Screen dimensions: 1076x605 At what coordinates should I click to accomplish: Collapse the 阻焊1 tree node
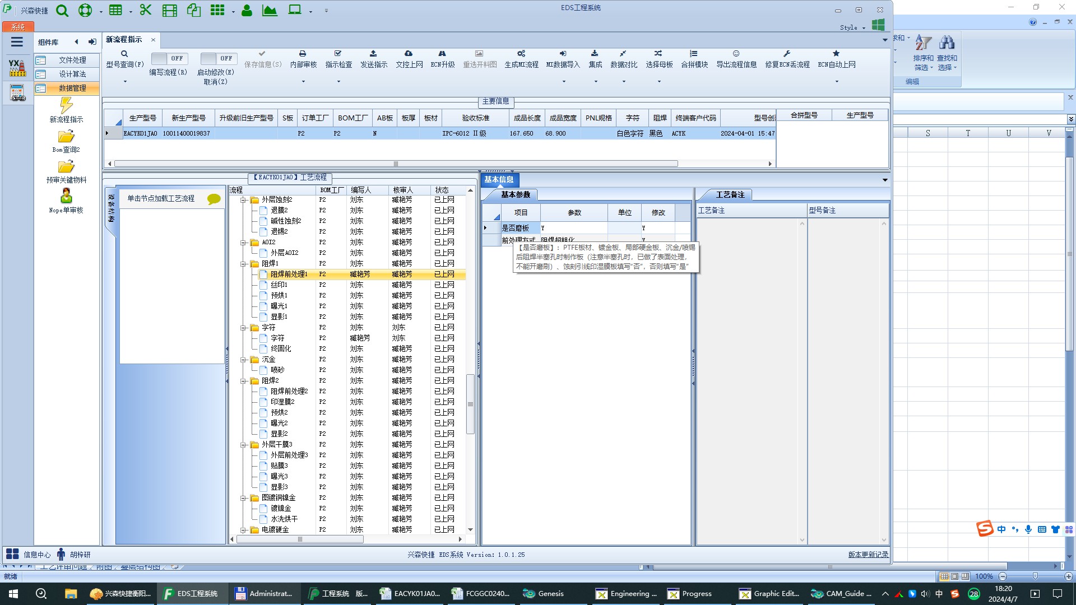tap(244, 264)
